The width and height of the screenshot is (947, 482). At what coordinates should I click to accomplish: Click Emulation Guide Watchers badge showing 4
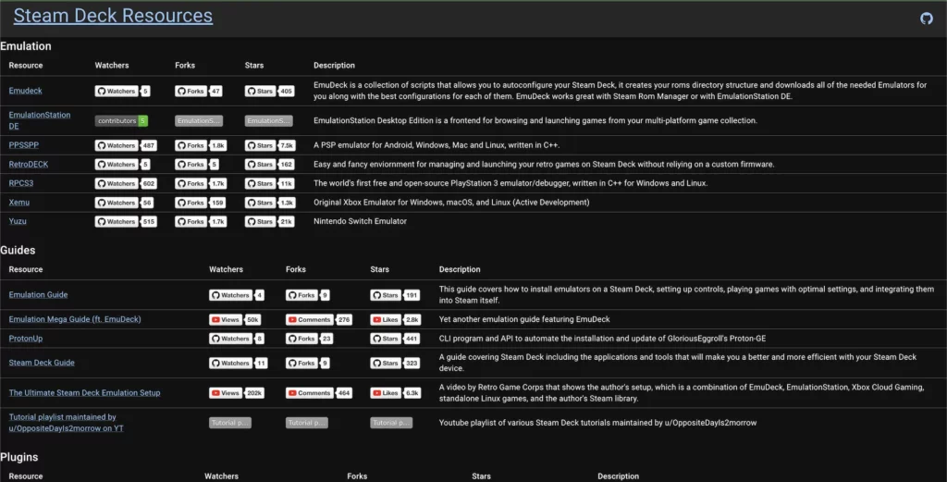click(237, 295)
